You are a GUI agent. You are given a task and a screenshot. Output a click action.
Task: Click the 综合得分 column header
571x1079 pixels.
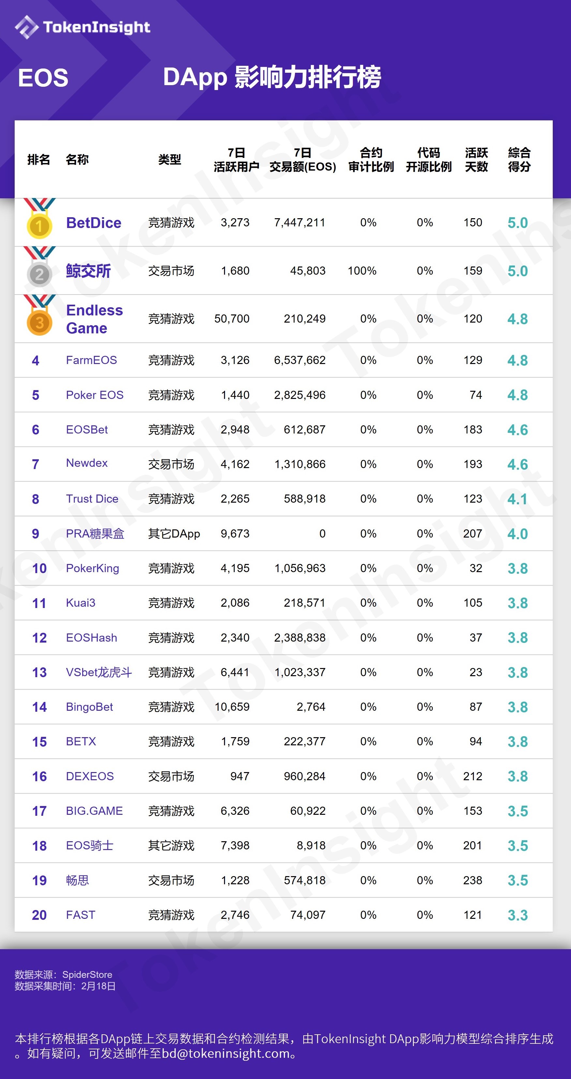(x=519, y=160)
